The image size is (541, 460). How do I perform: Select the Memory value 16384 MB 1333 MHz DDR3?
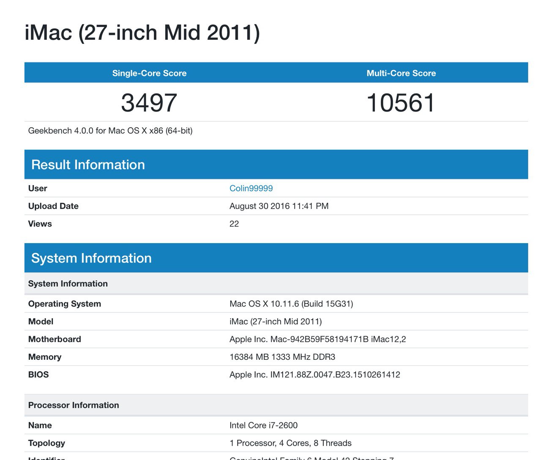click(x=282, y=357)
